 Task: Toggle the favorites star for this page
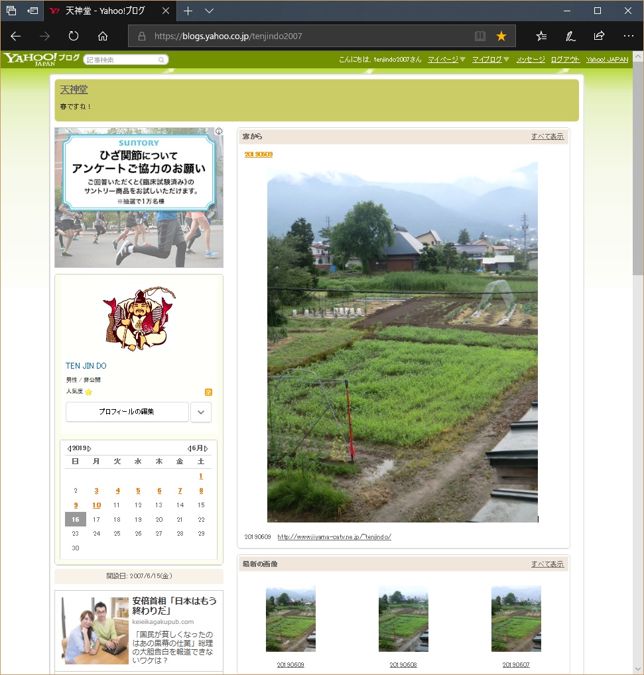[x=501, y=36]
